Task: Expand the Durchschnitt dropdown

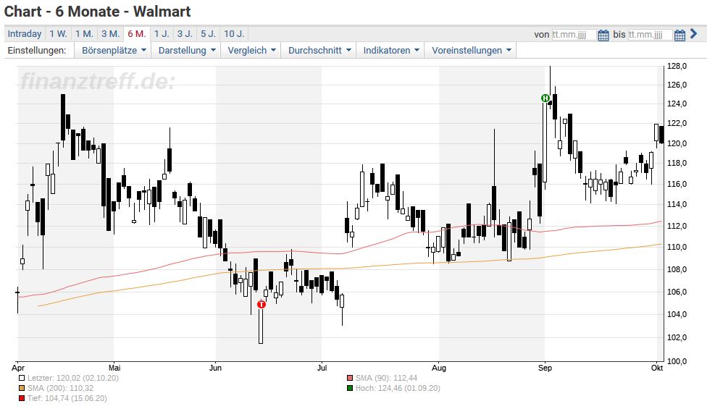Action: click(319, 51)
